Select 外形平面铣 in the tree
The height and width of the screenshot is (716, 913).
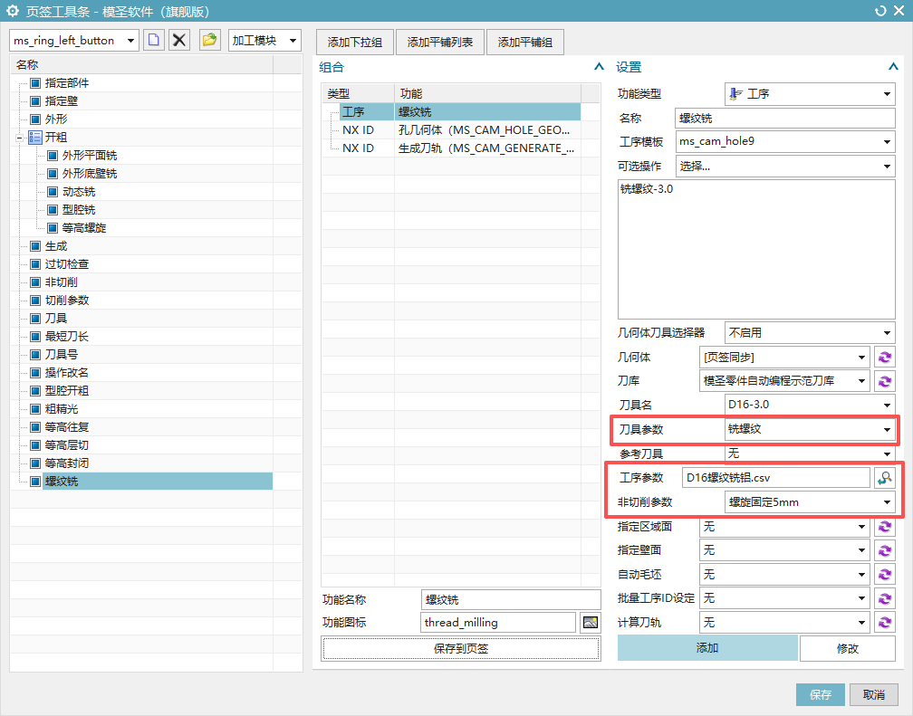tap(90, 156)
